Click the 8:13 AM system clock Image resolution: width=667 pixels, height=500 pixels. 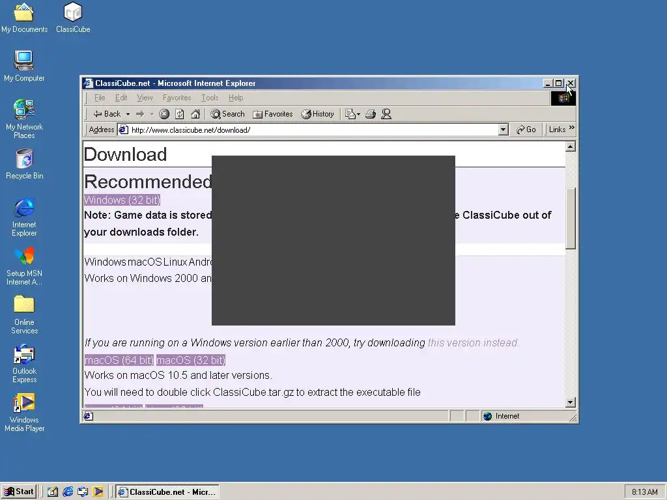pos(644,492)
